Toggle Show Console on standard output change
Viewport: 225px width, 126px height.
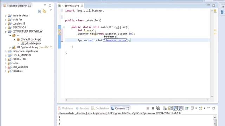point(175,108)
